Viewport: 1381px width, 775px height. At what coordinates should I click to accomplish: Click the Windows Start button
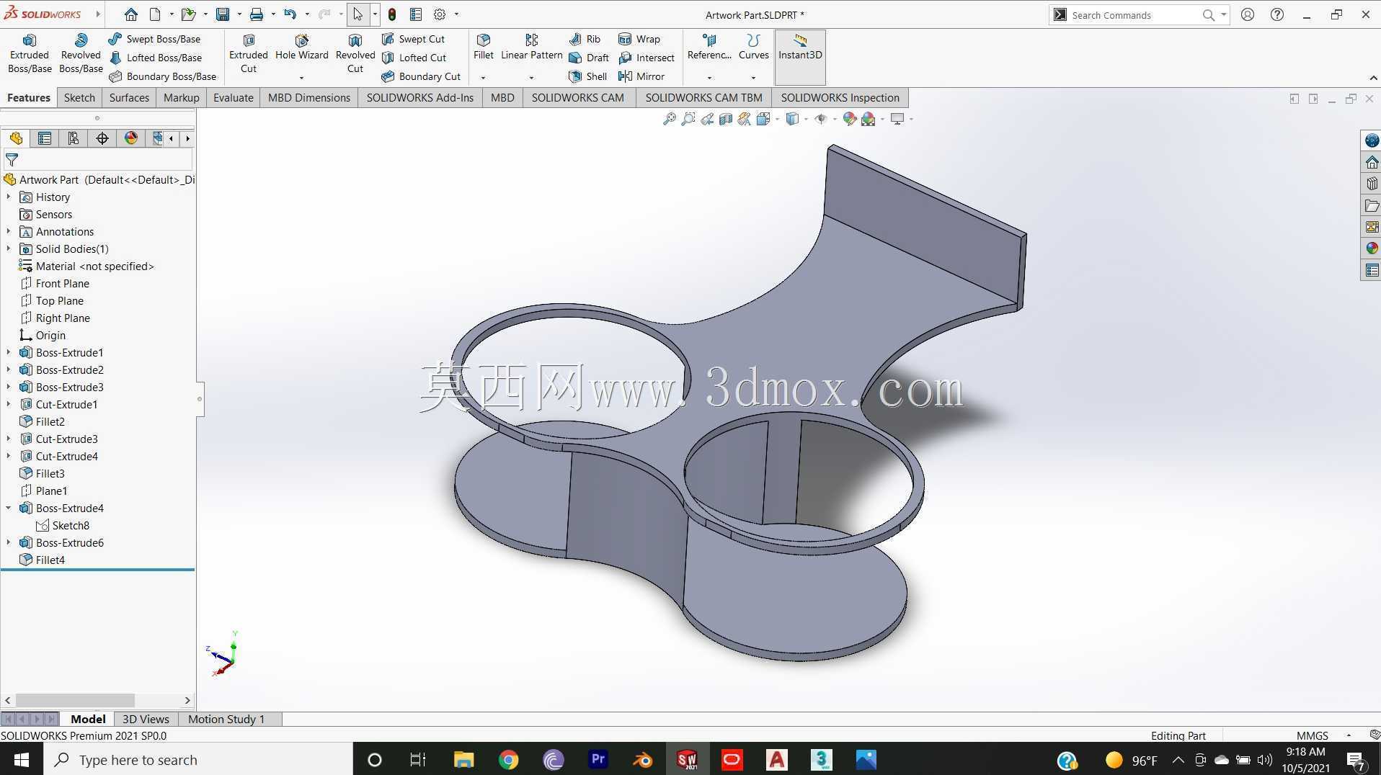pos(22,759)
